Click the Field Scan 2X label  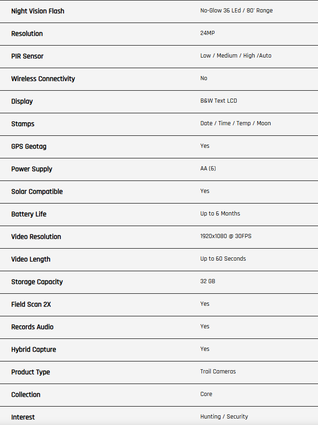pyautogui.click(x=31, y=304)
